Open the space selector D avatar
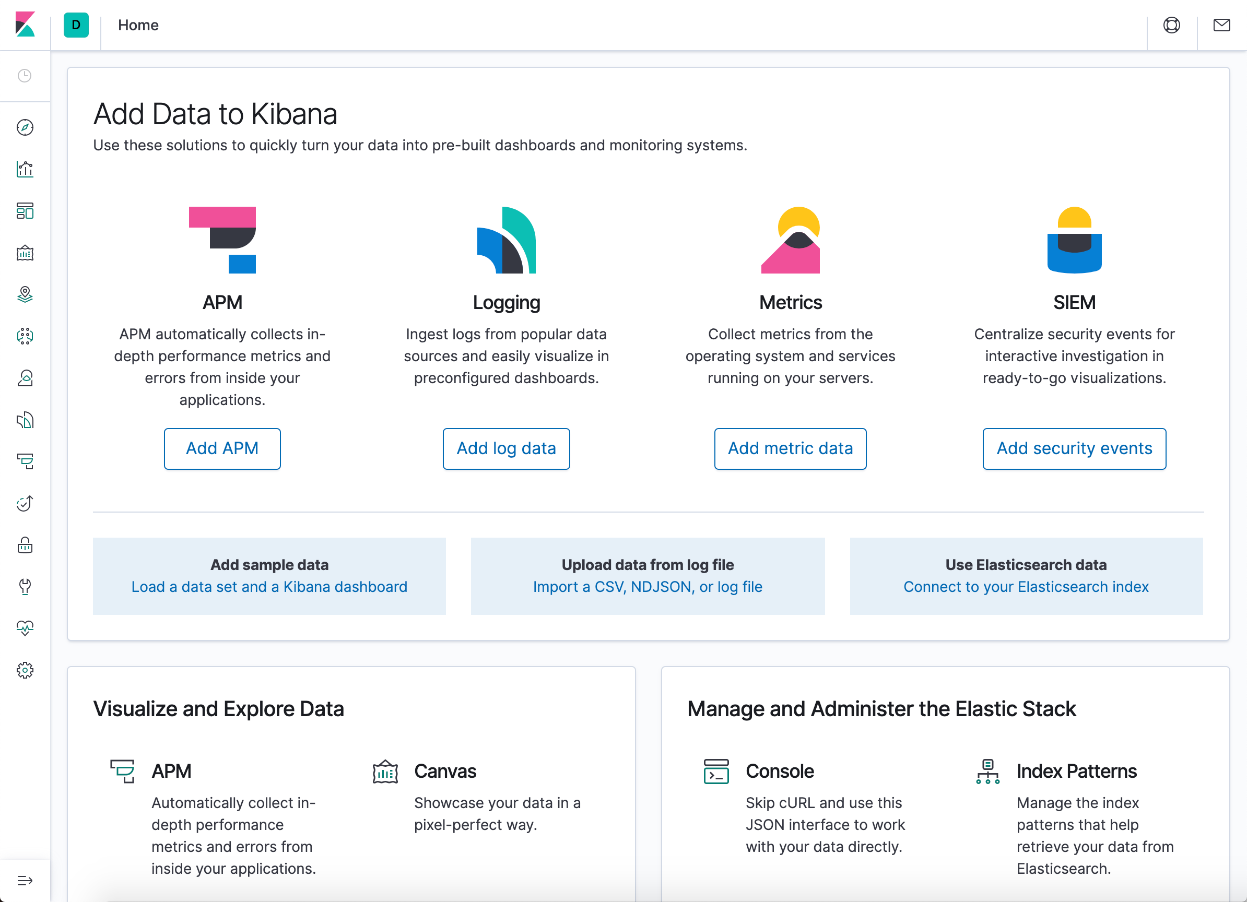1247x902 pixels. point(76,25)
